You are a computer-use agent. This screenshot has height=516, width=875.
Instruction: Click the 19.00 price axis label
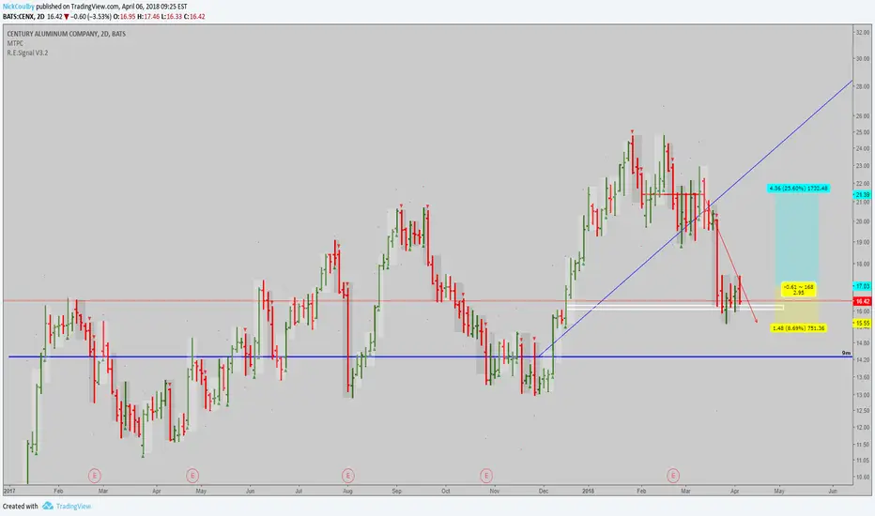point(862,242)
